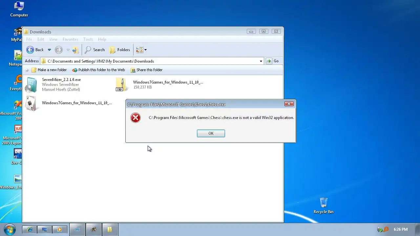Click the Windows7Games executable file name
This screenshot has width=420, height=236.
[x=77, y=103]
